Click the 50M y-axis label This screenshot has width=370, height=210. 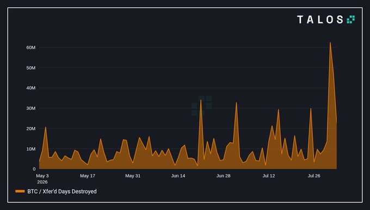pos(31,68)
